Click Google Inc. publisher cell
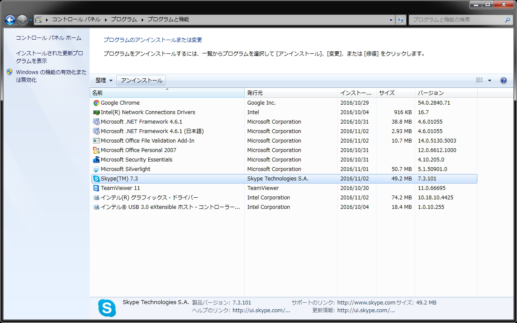517x323 pixels. [261, 103]
